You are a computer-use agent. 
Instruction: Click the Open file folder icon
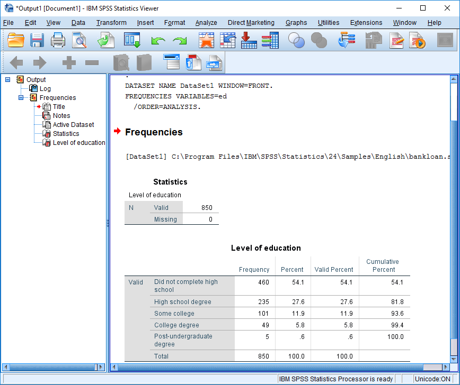15,40
